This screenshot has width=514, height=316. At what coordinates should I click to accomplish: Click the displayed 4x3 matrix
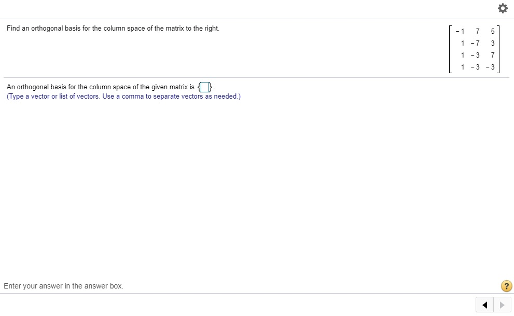(475, 49)
